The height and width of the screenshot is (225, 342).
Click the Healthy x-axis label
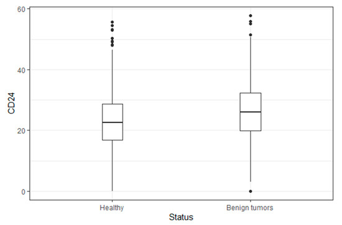click(112, 208)
